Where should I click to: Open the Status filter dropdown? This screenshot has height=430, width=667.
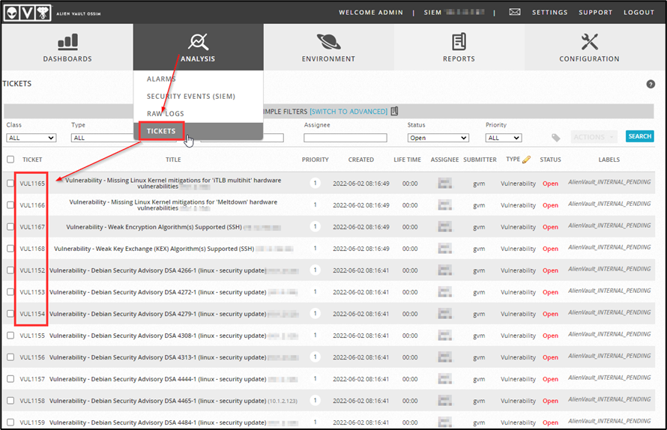pyautogui.click(x=438, y=138)
